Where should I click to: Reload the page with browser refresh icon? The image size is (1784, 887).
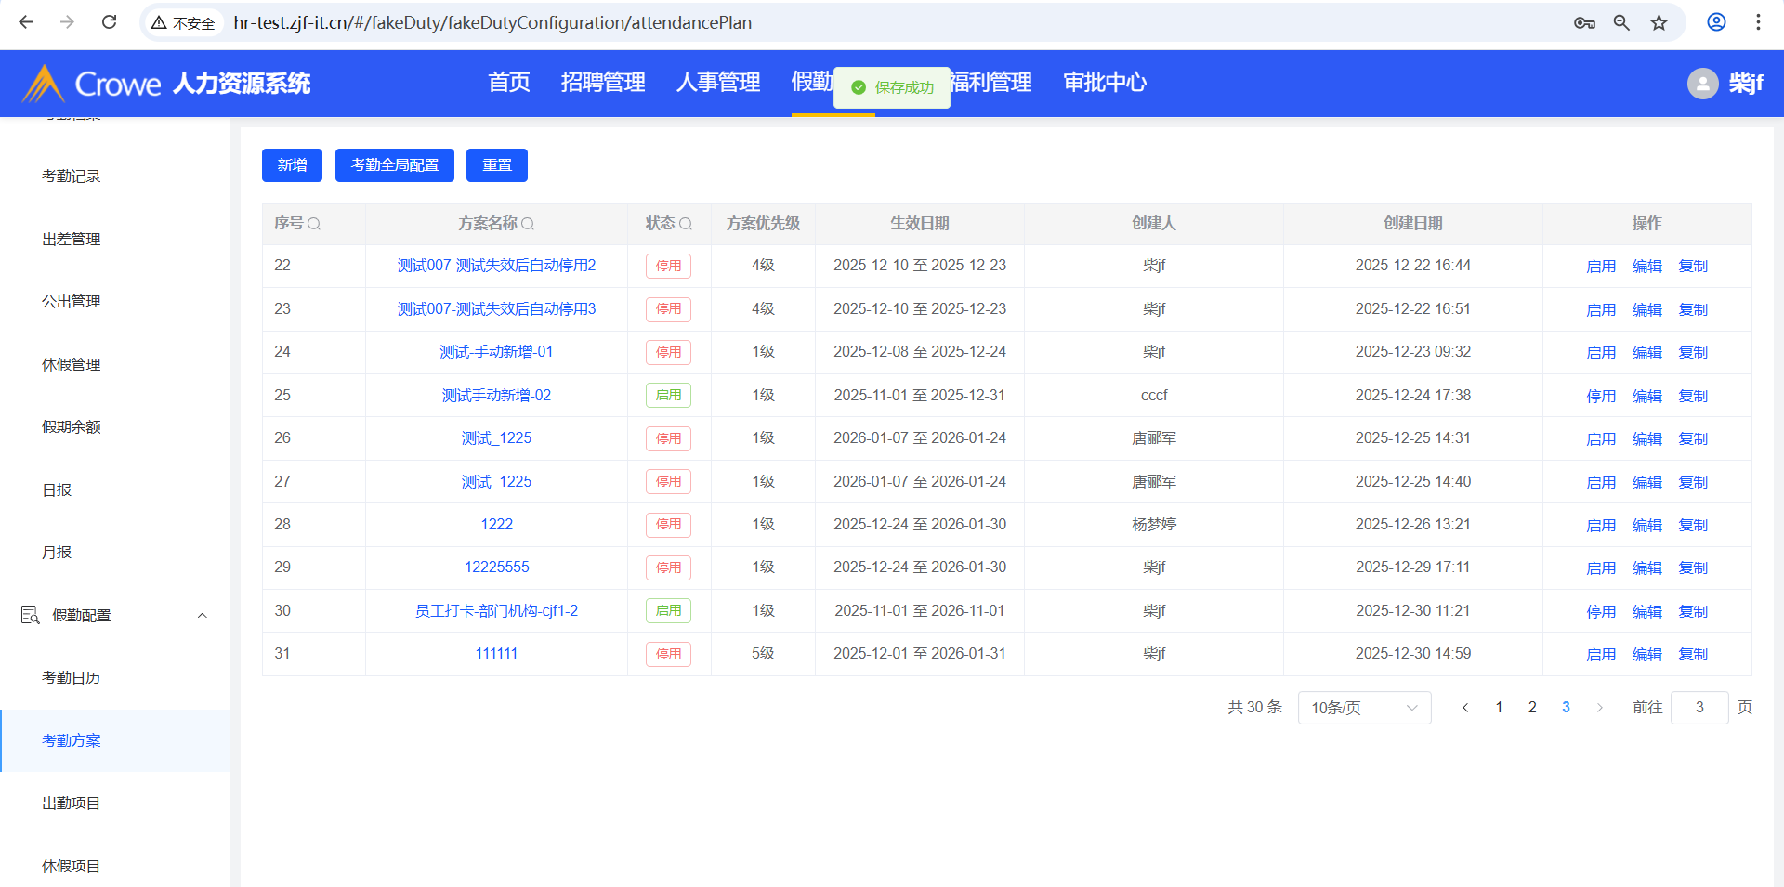[x=109, y=22]
